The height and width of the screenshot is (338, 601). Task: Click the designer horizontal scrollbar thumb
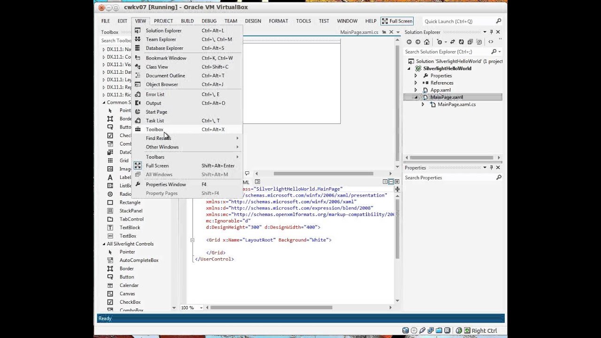pos(323,174)
